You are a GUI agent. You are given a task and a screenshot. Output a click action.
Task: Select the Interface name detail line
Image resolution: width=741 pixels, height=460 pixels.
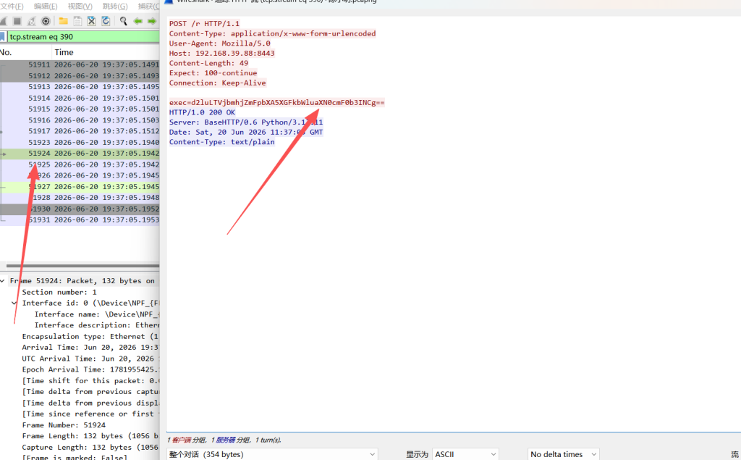[x=96, y=314]
